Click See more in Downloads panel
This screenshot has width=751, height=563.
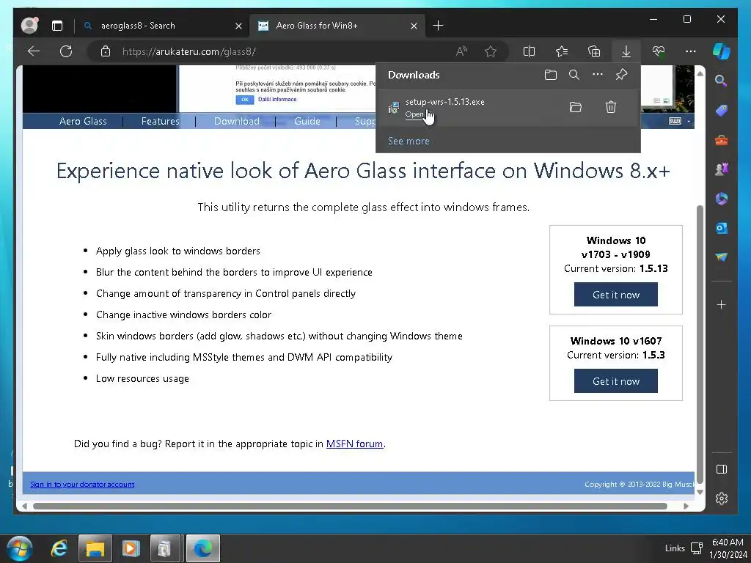[409, 141]
